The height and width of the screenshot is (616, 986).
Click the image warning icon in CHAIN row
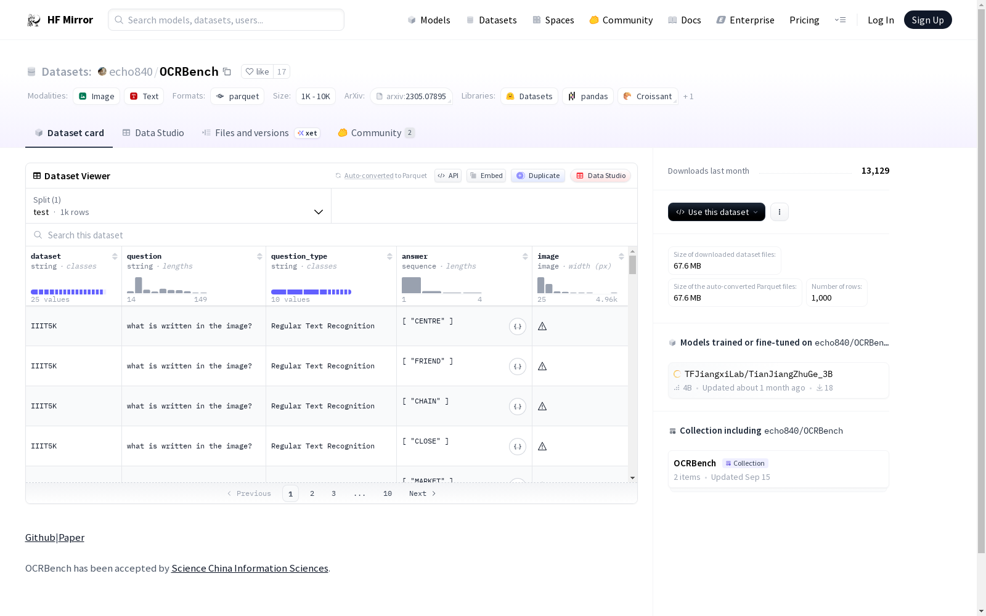point(542,406)
